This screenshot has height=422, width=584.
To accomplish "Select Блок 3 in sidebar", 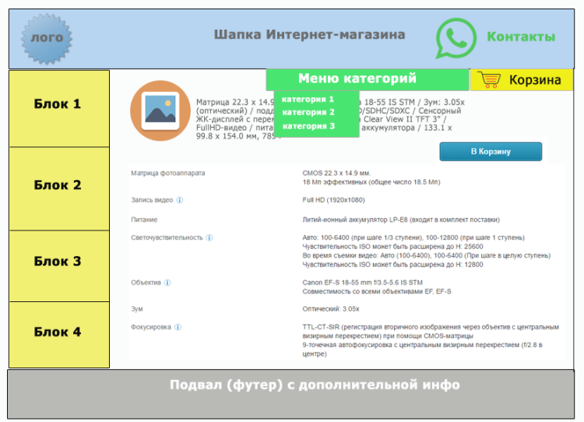I will pos(59,266).
